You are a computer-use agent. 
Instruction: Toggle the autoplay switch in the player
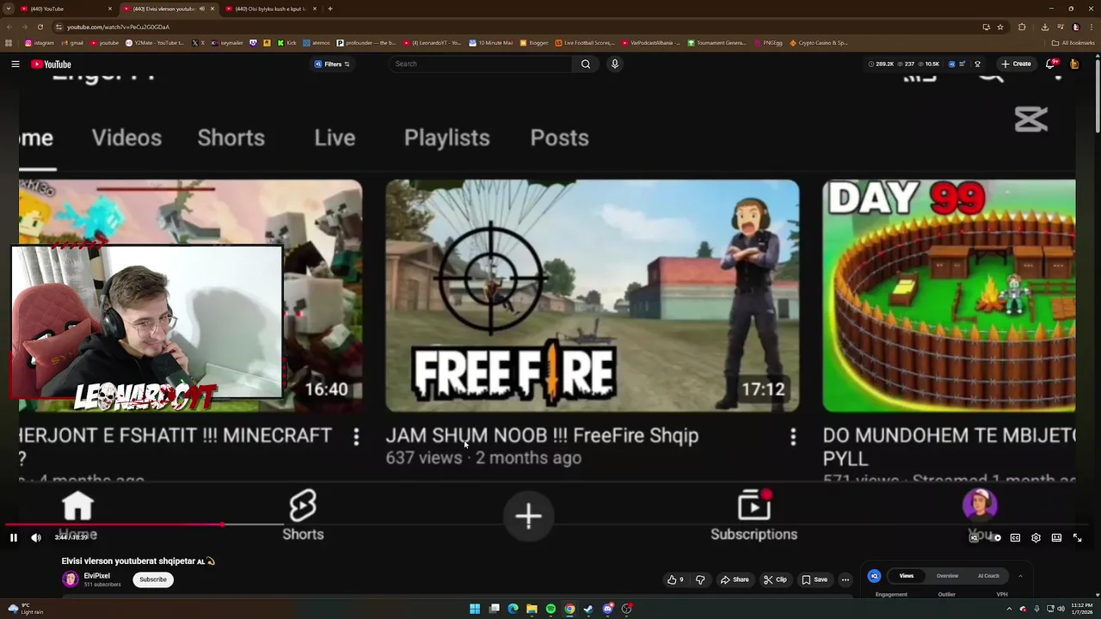coord(994,537)
